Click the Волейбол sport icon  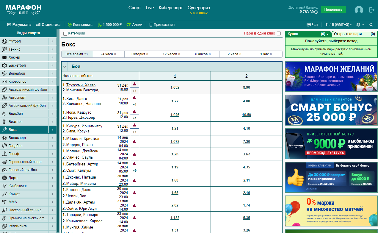4,74
